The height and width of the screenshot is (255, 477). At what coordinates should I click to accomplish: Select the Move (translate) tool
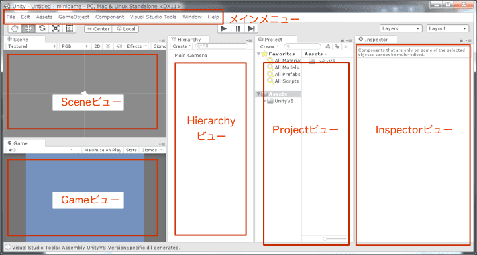pyautogui.click(x=28, y=28)
